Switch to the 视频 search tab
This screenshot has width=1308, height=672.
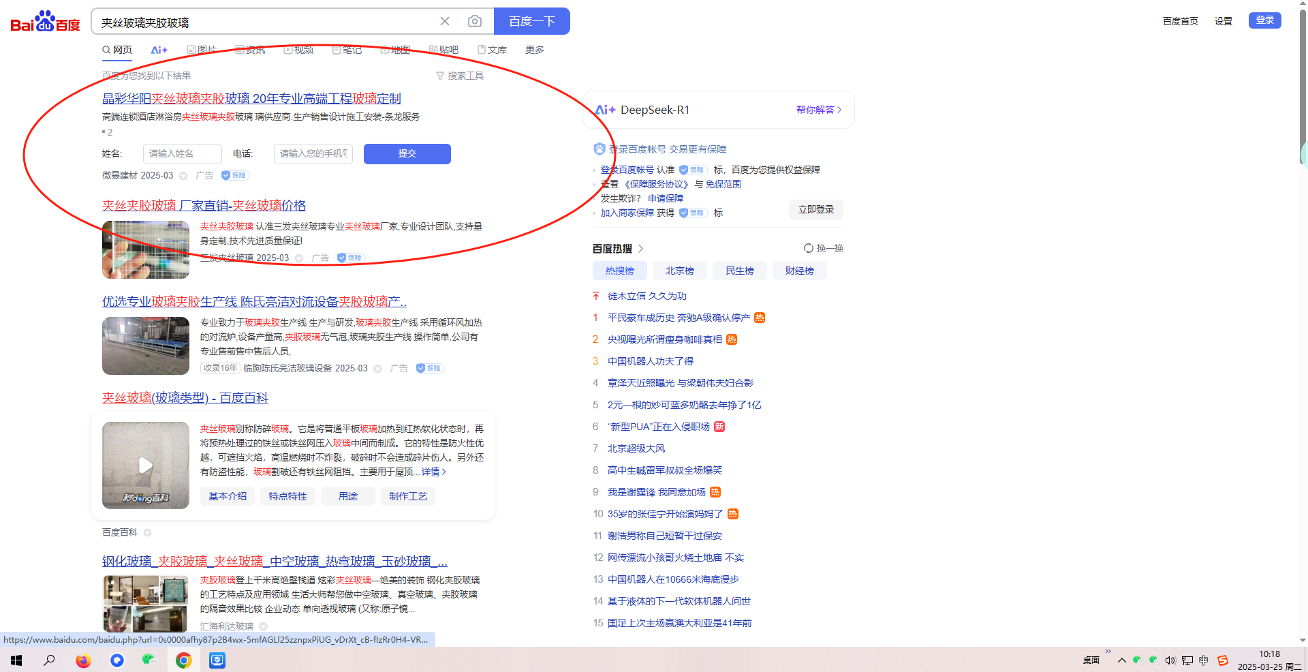click(x=298, y=50)
